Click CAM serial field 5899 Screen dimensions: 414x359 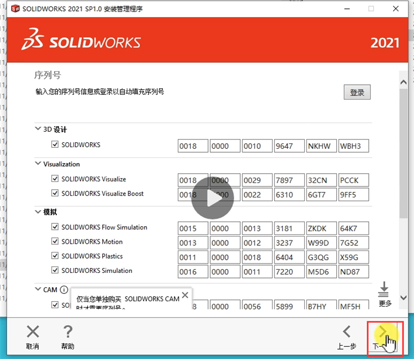pyautogui.click(x=289, y=304)
